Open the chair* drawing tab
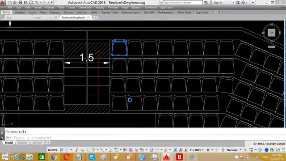The width and height of the screenshot is (286, 161). 38,17
